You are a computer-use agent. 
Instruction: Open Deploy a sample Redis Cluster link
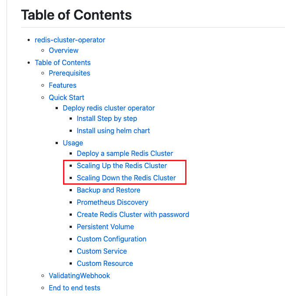pos(125,154)
